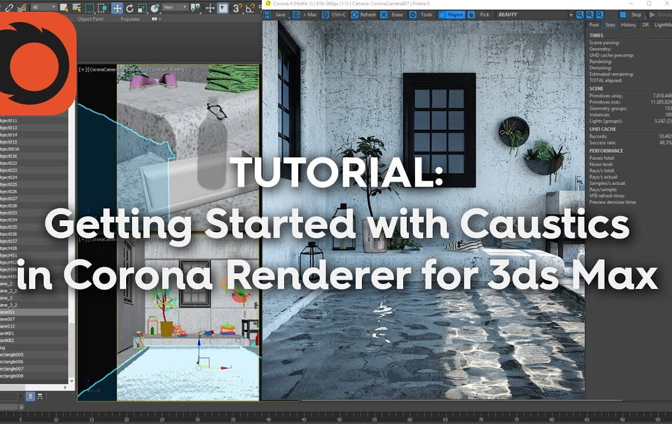
Task: Toggle the Sort by Hierarchy icon
Action: (40, 396)
